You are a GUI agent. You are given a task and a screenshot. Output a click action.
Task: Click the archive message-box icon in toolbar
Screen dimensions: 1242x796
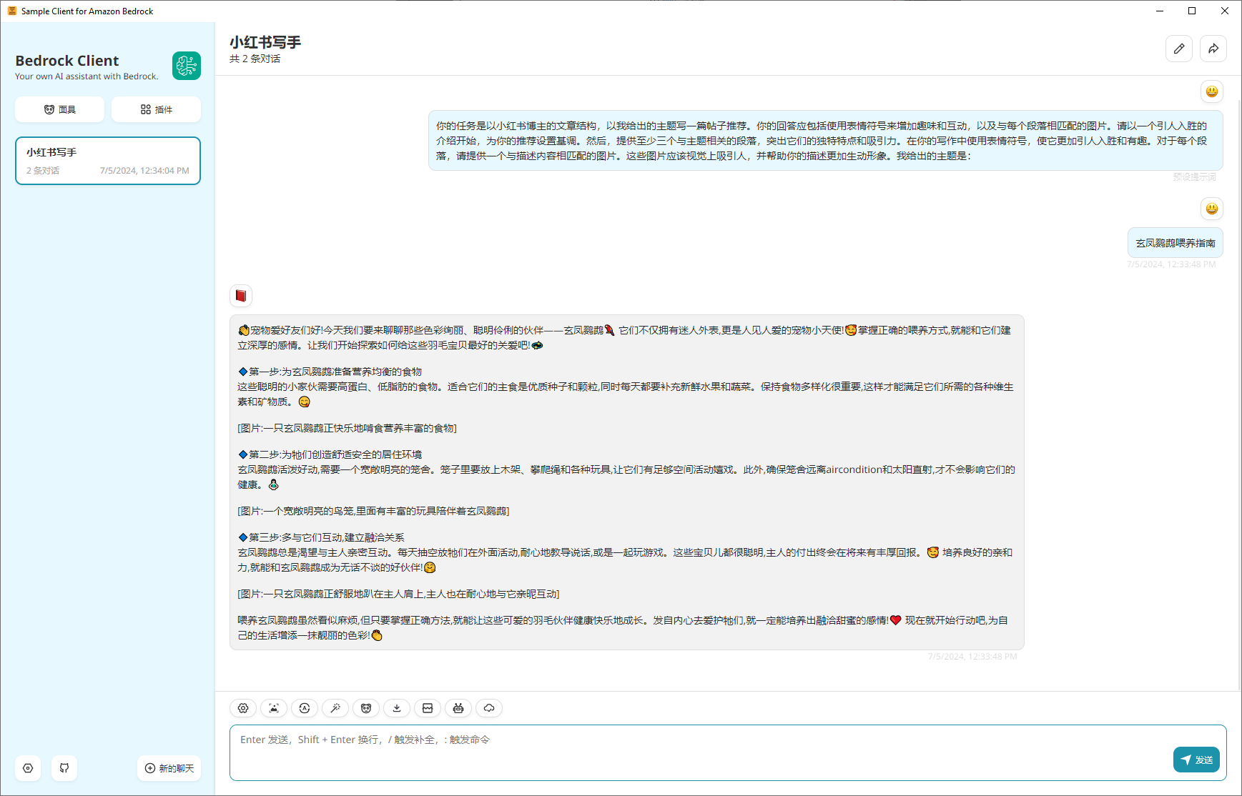pyautogui.click(x=428, y=708)
